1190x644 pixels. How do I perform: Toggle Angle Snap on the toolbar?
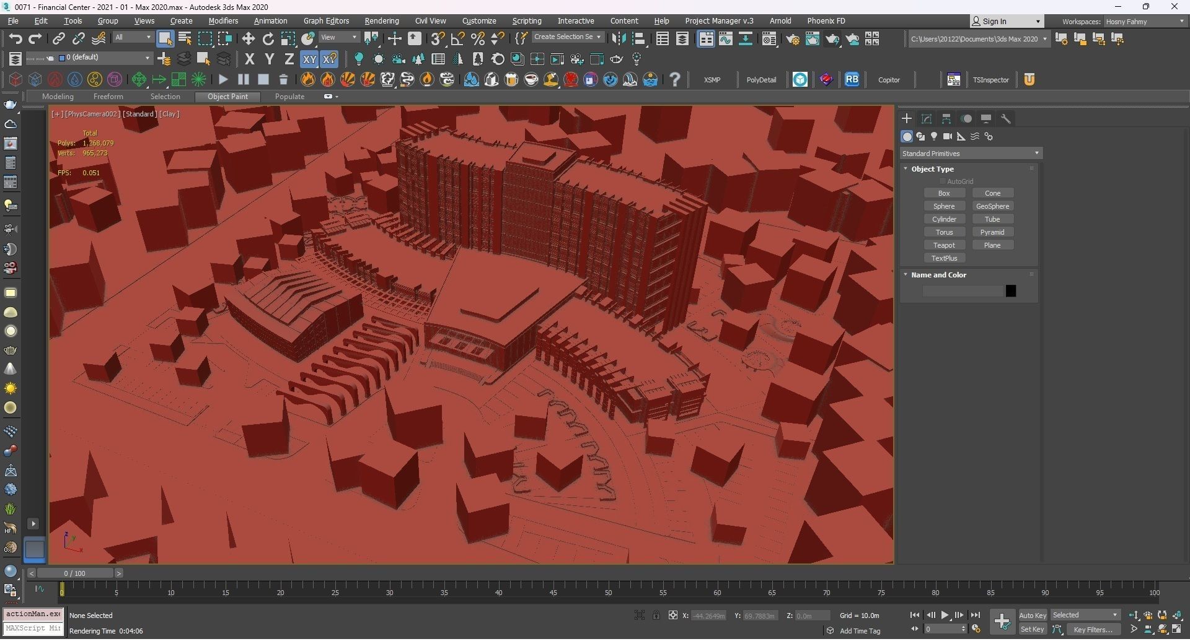457,38
